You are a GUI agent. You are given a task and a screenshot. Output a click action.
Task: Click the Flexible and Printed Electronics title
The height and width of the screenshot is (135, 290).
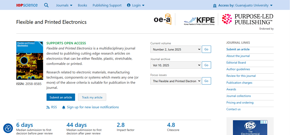[x=51, y=22]
